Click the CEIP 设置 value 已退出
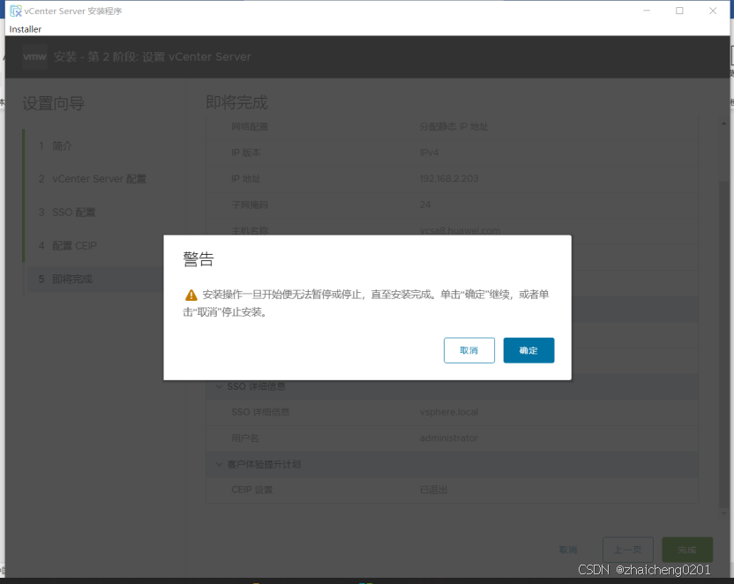This screenshot has width=734, height=584. pyautogui.click(x=433, y=490)
